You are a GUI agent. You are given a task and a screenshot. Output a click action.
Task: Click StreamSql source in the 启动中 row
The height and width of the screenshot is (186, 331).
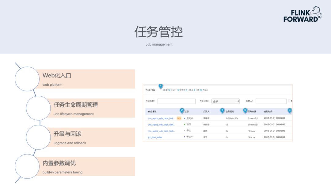point(253,118)
